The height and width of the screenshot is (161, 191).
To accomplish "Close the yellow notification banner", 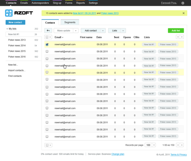I will pyautogui.click(x=184, y=13).
